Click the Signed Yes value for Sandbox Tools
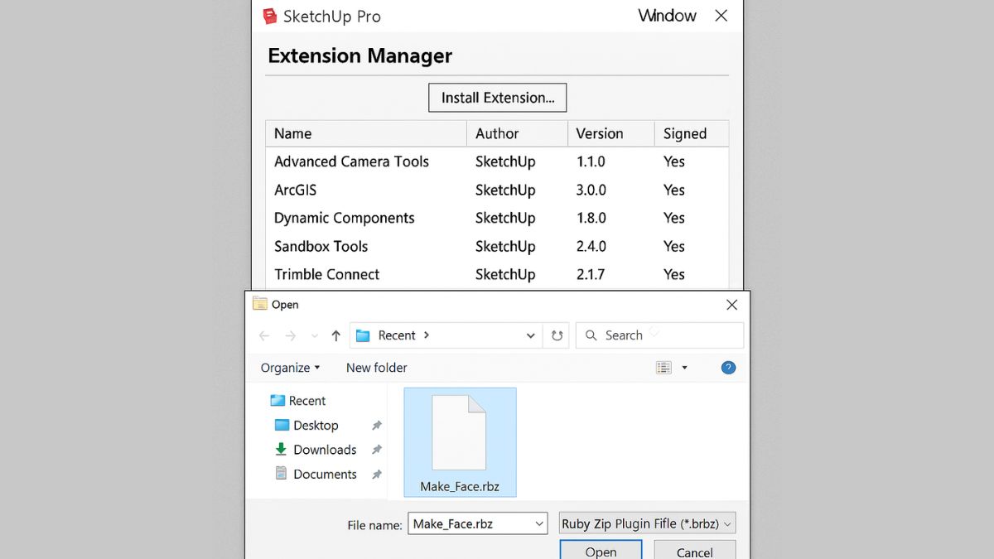 pyautogui.click(x=674, y=246)
